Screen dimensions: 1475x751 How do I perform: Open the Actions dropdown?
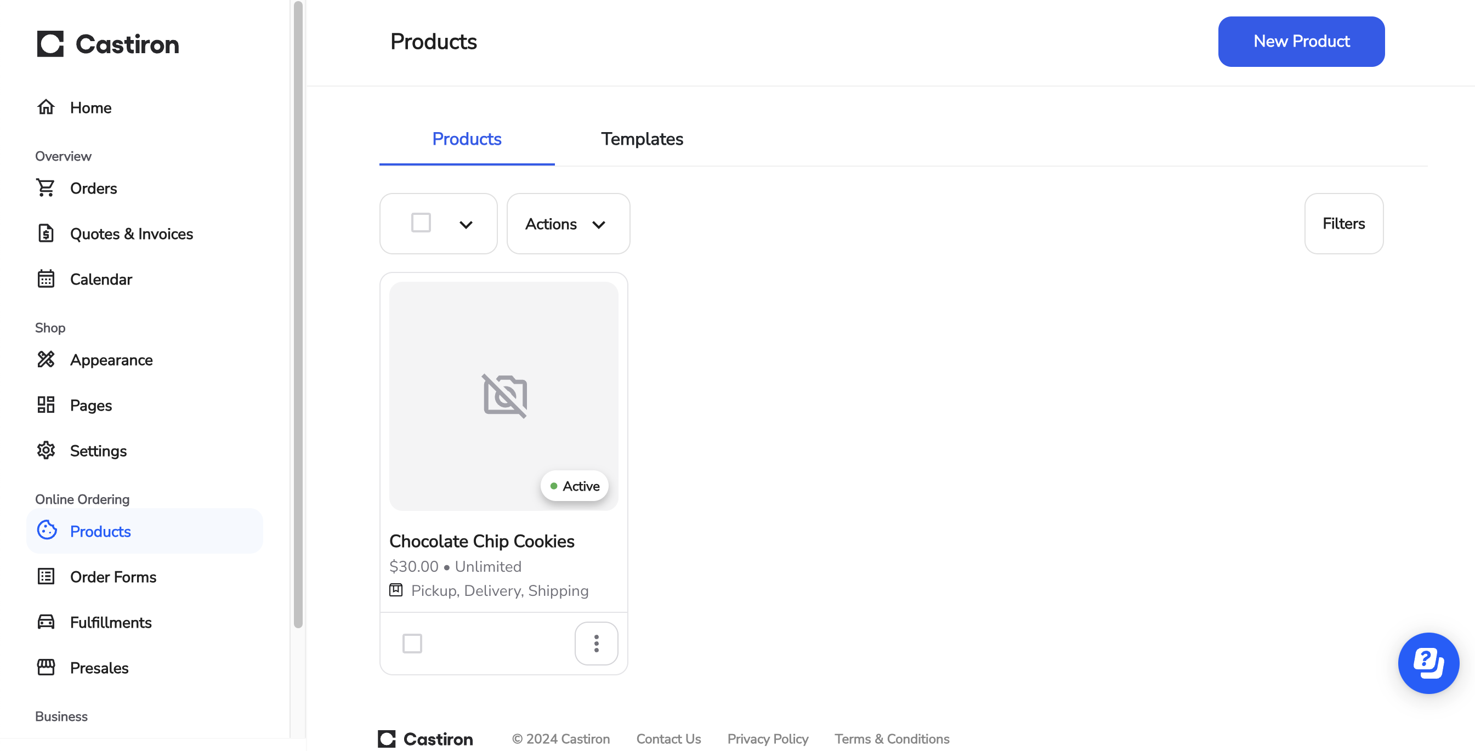(568, 224)
